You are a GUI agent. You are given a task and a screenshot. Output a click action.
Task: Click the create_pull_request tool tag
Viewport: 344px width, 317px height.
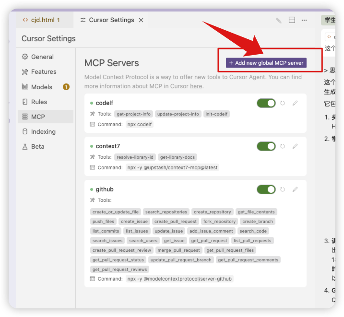(x=176, y=222)
